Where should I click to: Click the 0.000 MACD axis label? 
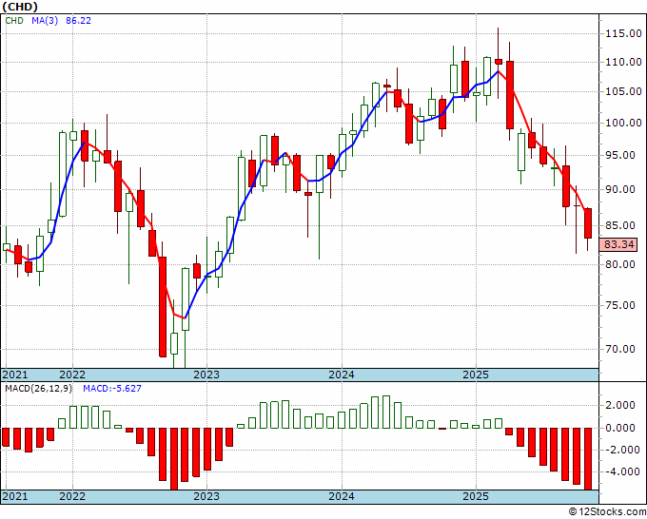(620, 428)
